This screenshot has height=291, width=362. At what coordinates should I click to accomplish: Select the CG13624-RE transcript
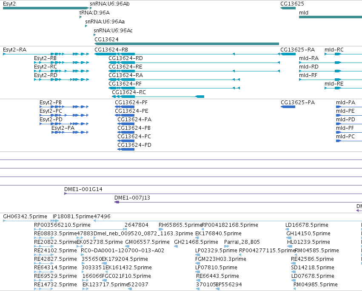tap(194, 71)
